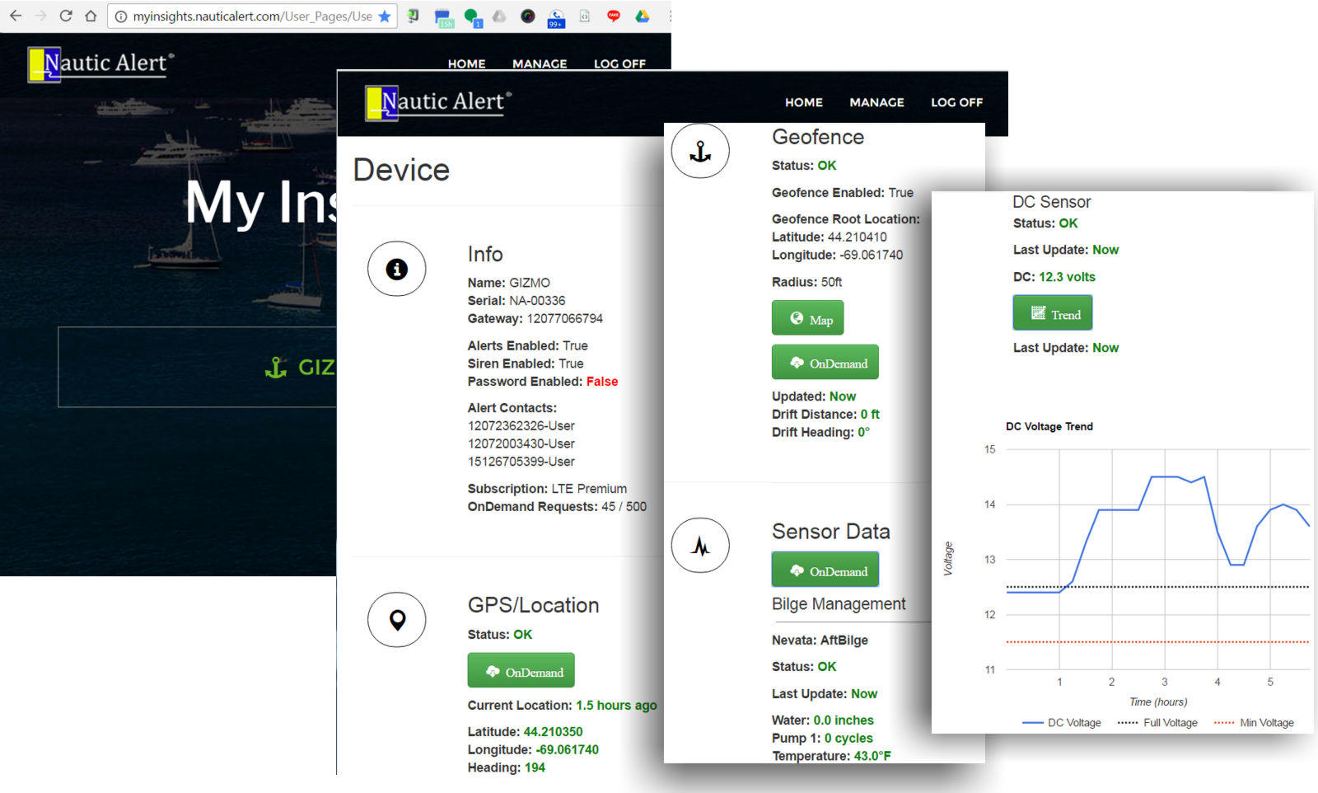Go to HOME on the Device page
The height and width of the screenshot is (793, 1318).
pyautogui.click(x=804, y=102)
